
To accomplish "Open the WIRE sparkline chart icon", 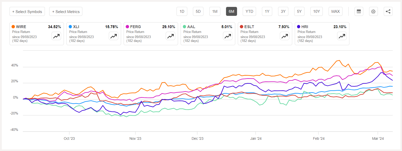I will pyautogui.click(x=56, y=36).
